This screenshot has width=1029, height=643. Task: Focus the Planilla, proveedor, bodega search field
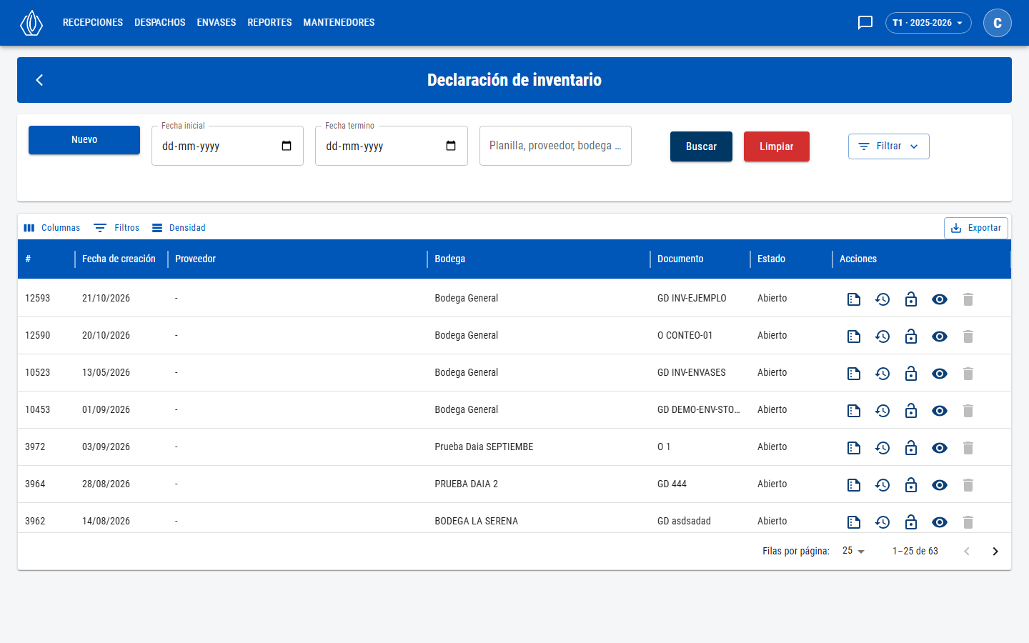[x=555, y=146]
